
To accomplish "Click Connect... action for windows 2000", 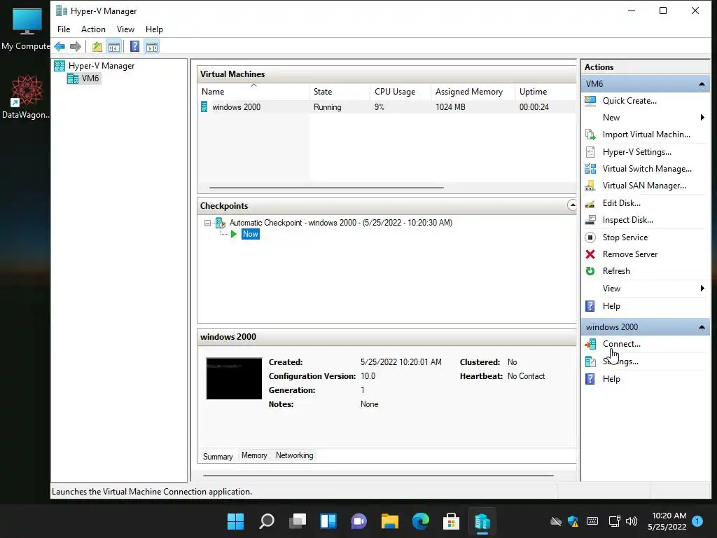I will 622,344.
